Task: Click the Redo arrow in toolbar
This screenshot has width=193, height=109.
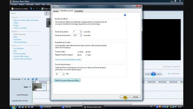Action: pos(37,9)
